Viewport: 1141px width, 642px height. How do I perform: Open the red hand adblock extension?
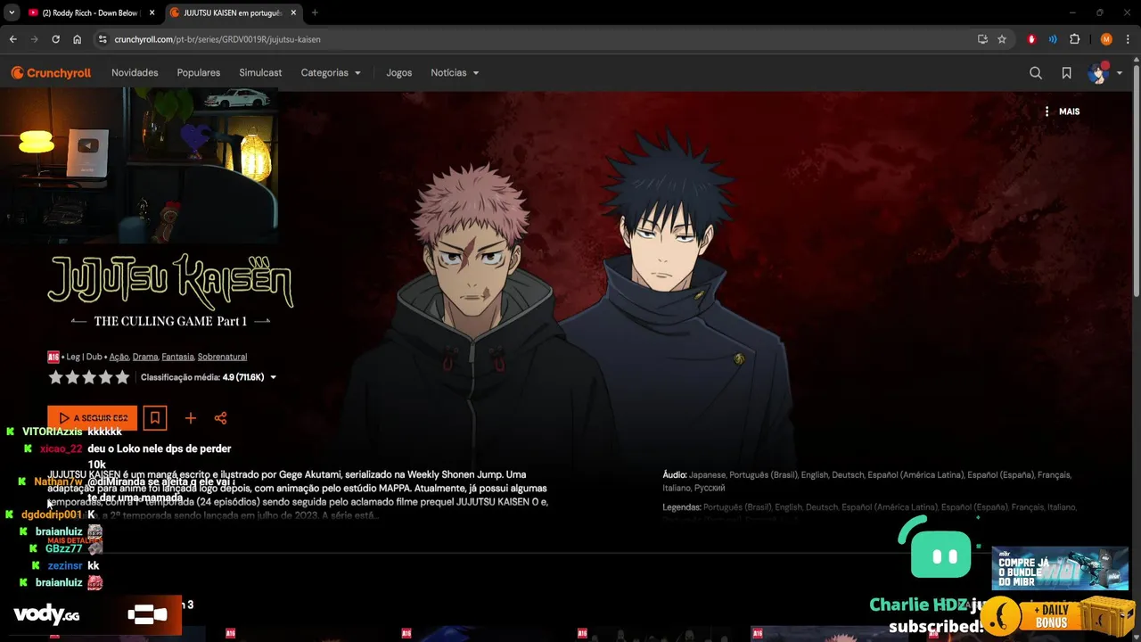click(x=1032, y=39)
